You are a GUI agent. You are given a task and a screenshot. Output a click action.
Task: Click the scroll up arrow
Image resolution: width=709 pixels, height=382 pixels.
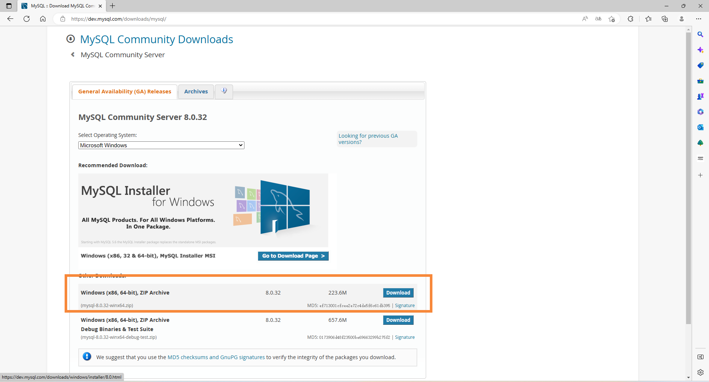pos(688,29)
